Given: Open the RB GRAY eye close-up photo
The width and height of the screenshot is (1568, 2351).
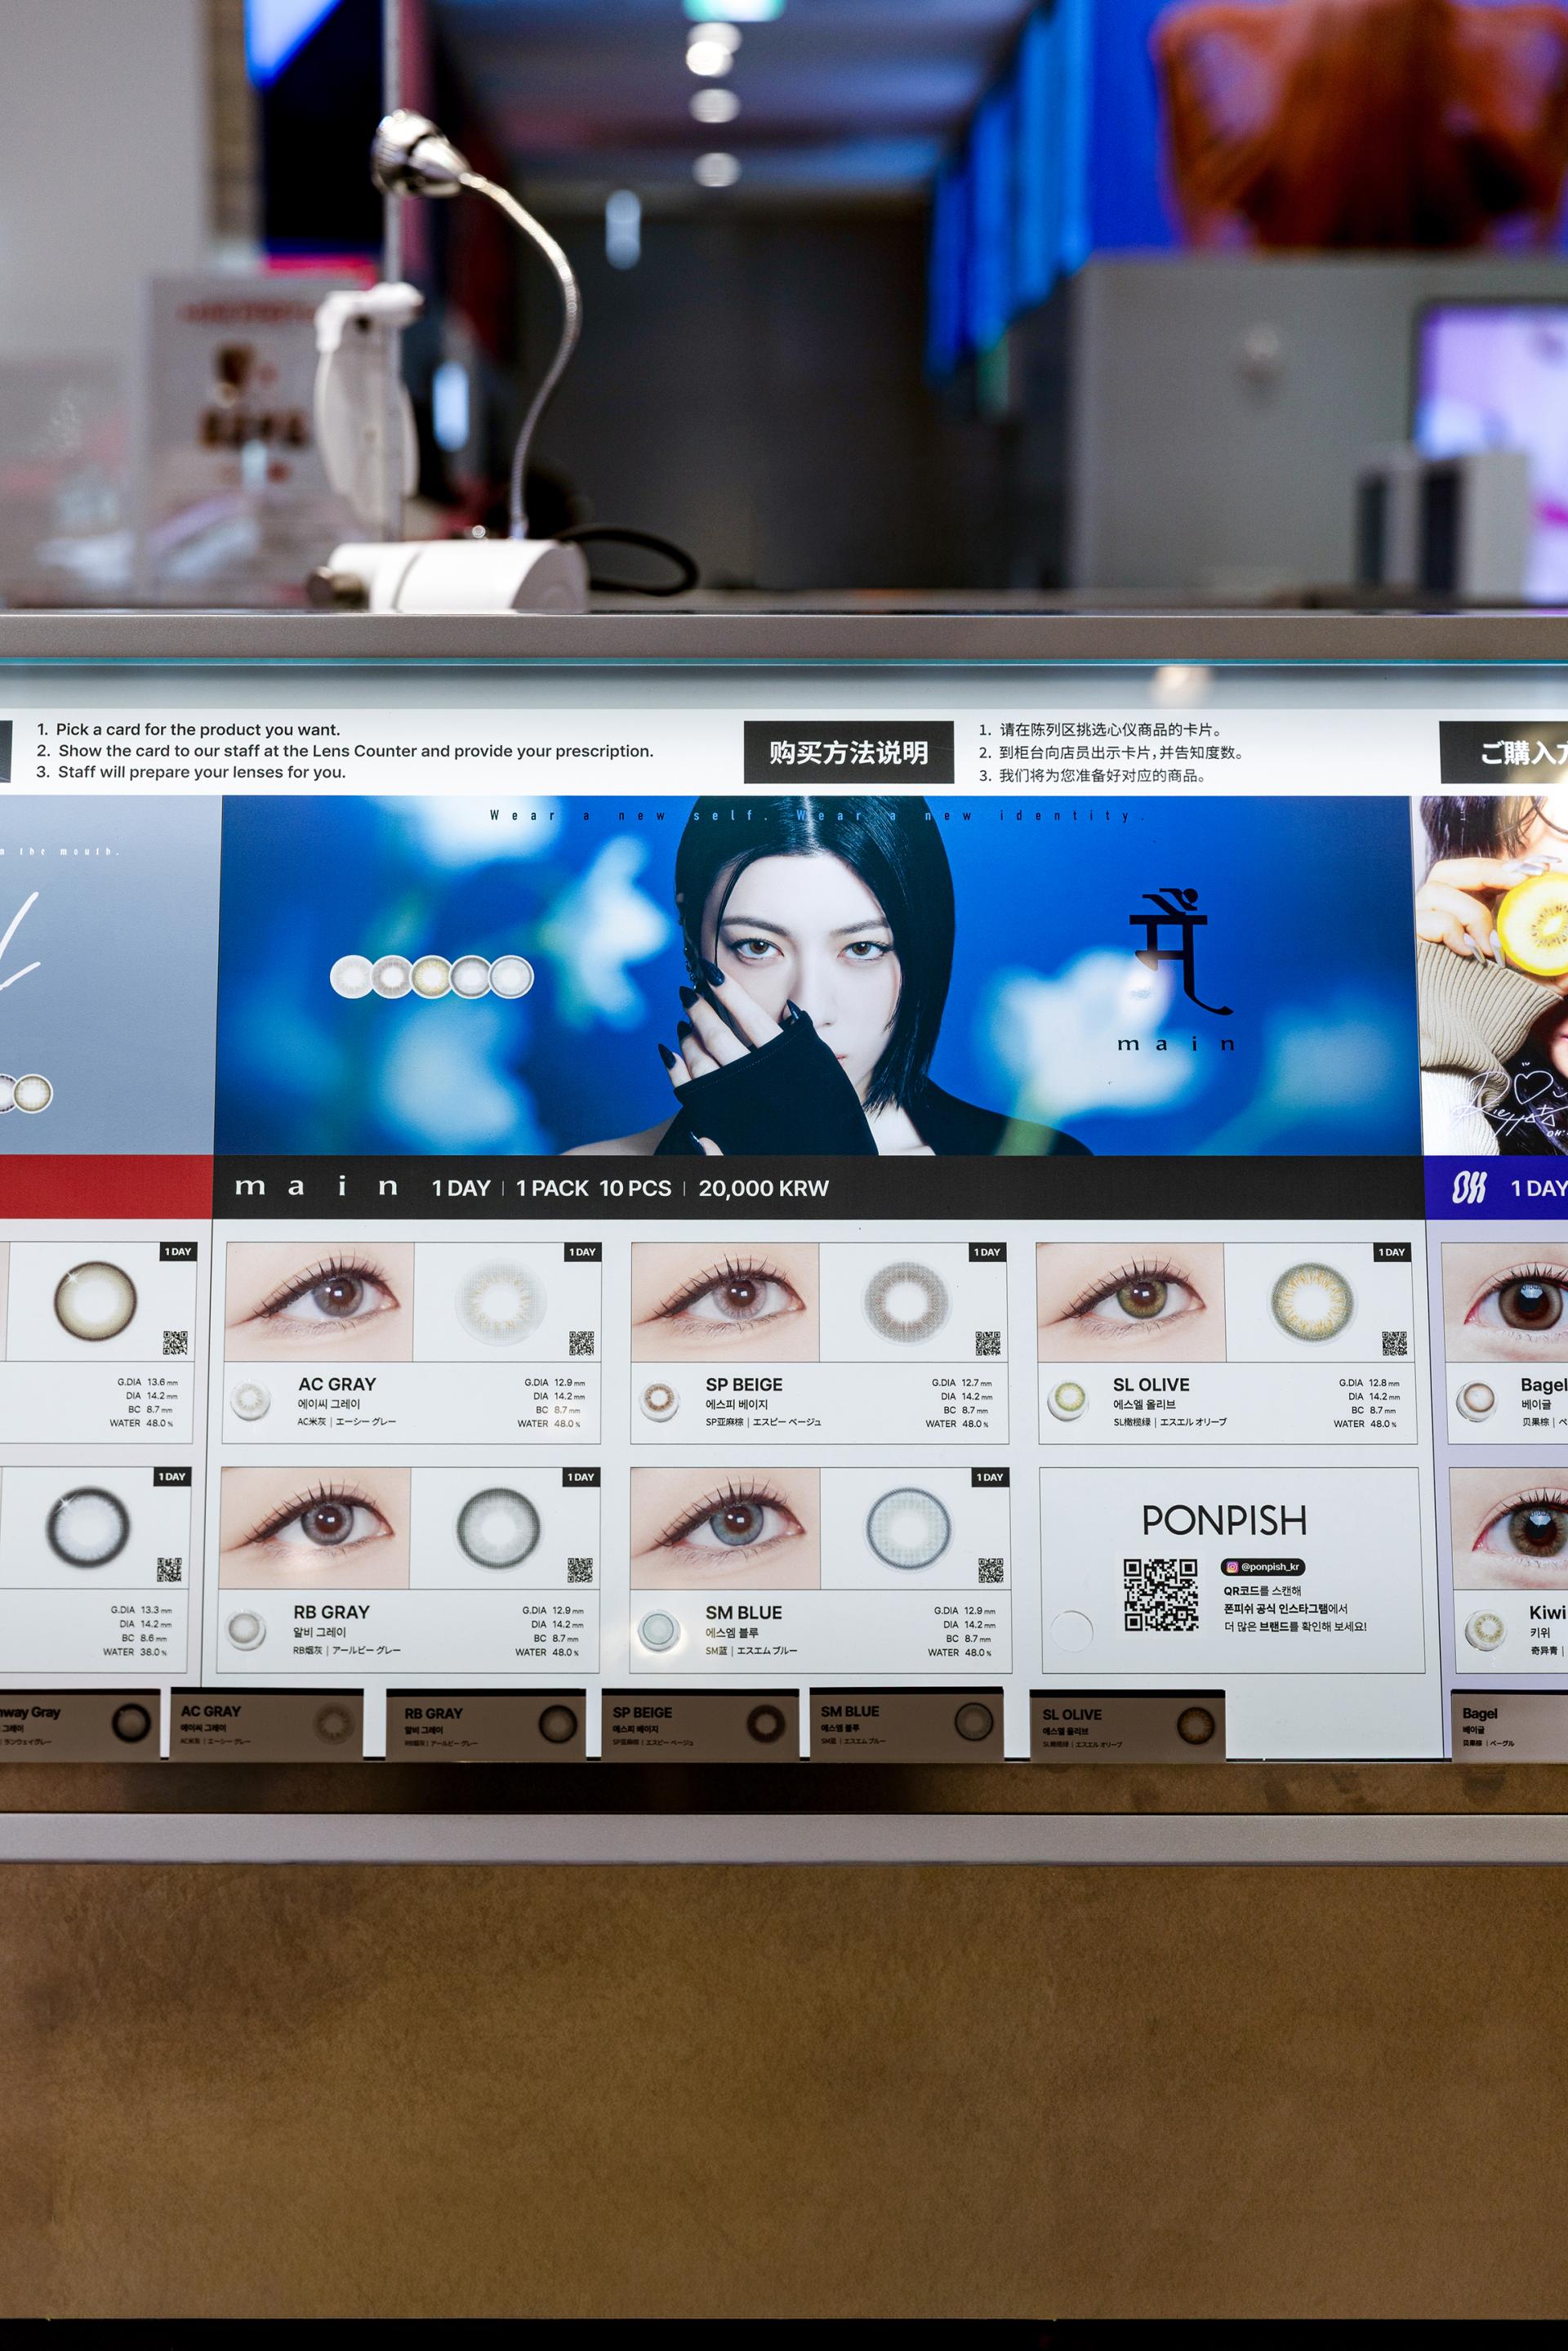Looking at the screenshot, I should click(315, 1528).
